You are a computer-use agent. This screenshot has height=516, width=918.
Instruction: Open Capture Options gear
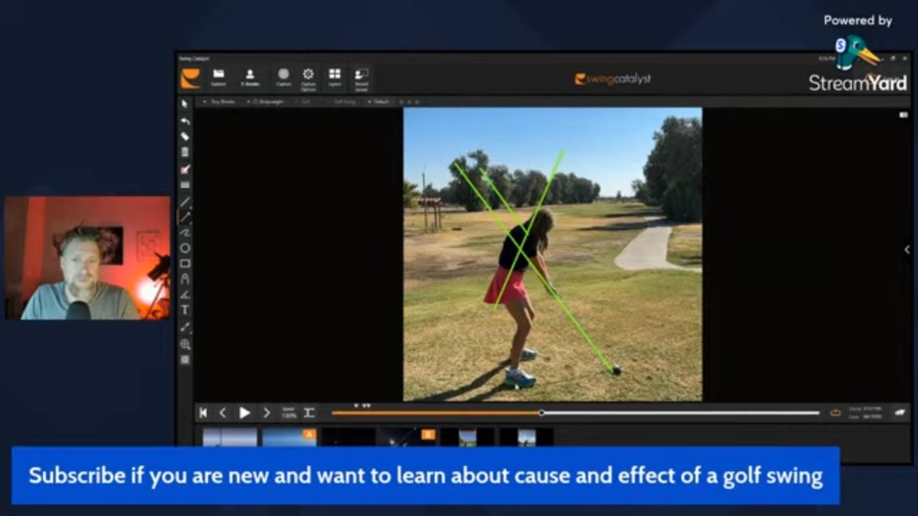[308, 78]
